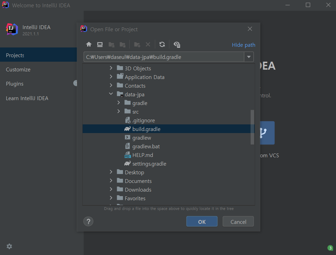Click the green notifications badge
Viewport: 336px width, 255px height.
pyautogui.click(x=330, y=248)
